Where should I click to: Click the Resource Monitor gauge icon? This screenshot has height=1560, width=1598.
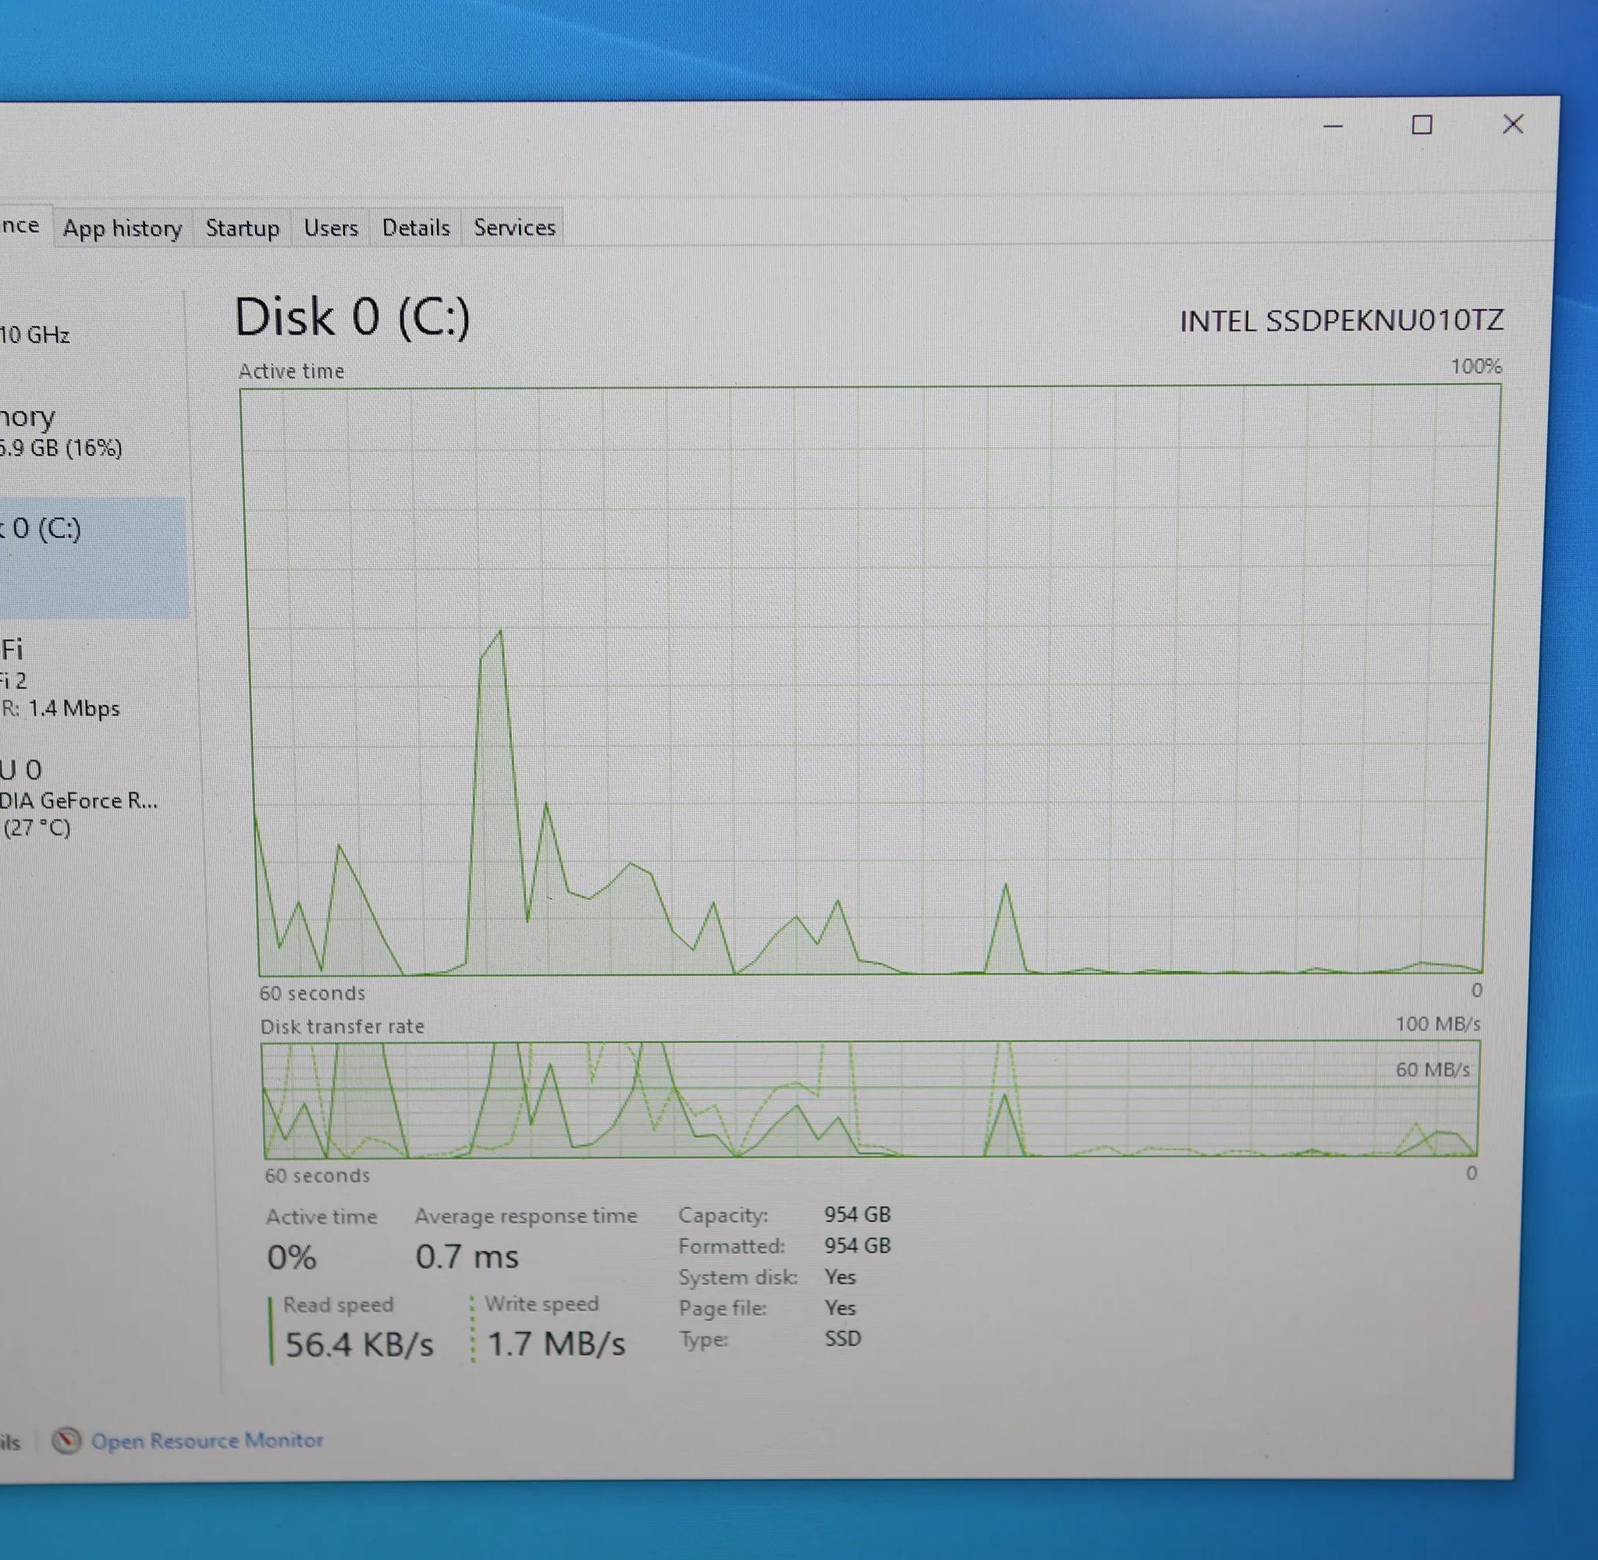[x=66, y=1440]
